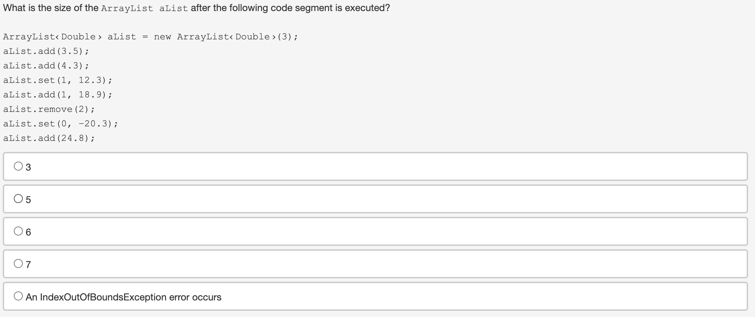Click the aList.remove(2) code line

coord(49,109)
